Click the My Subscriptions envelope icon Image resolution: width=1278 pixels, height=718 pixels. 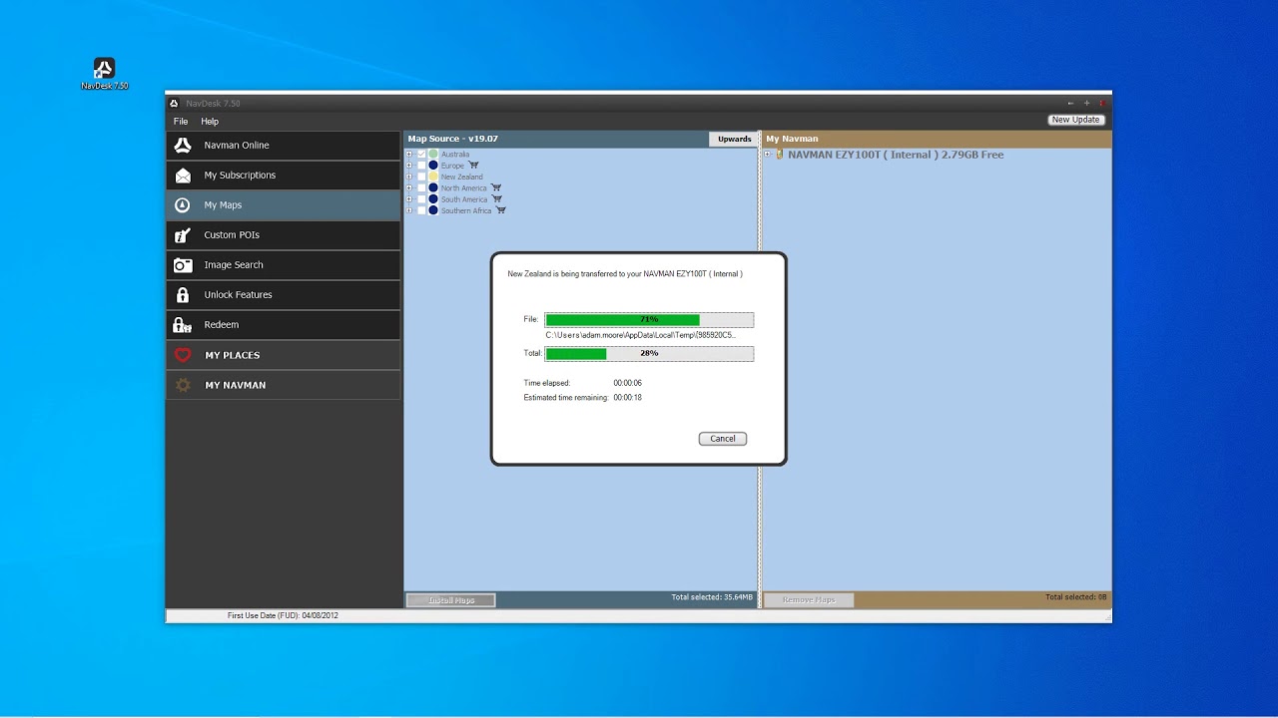pos(183,176)
